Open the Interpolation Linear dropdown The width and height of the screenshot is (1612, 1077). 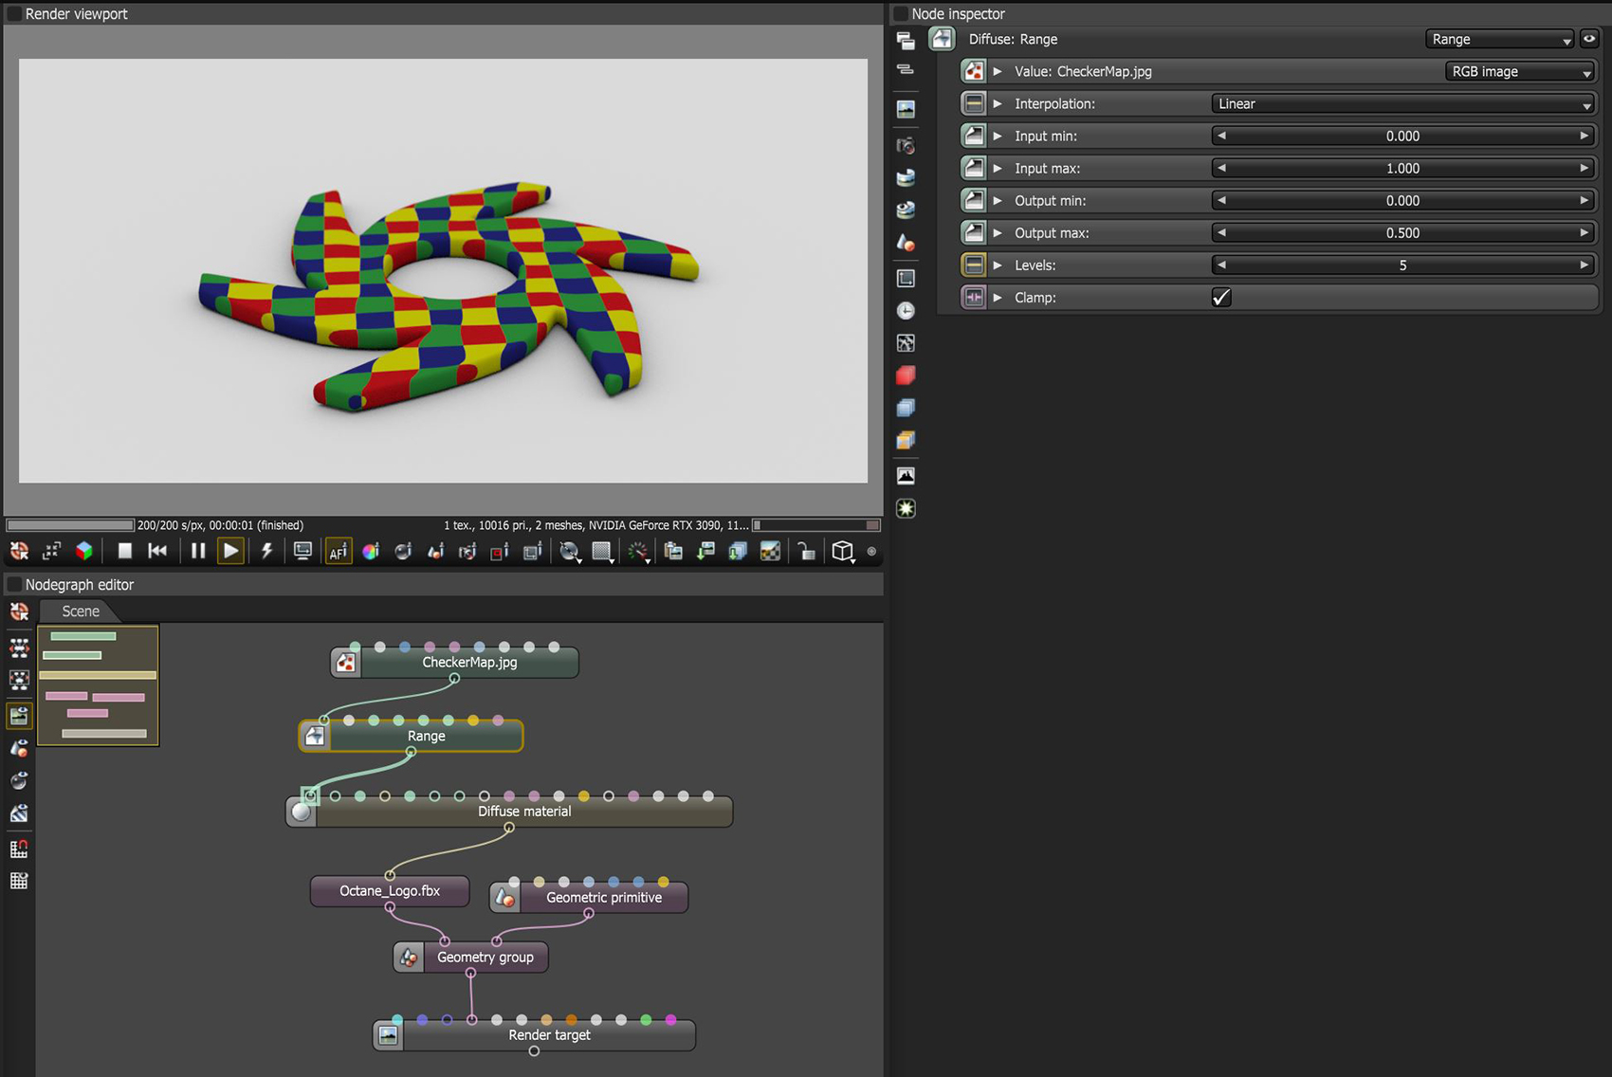tap(1403, 103)
